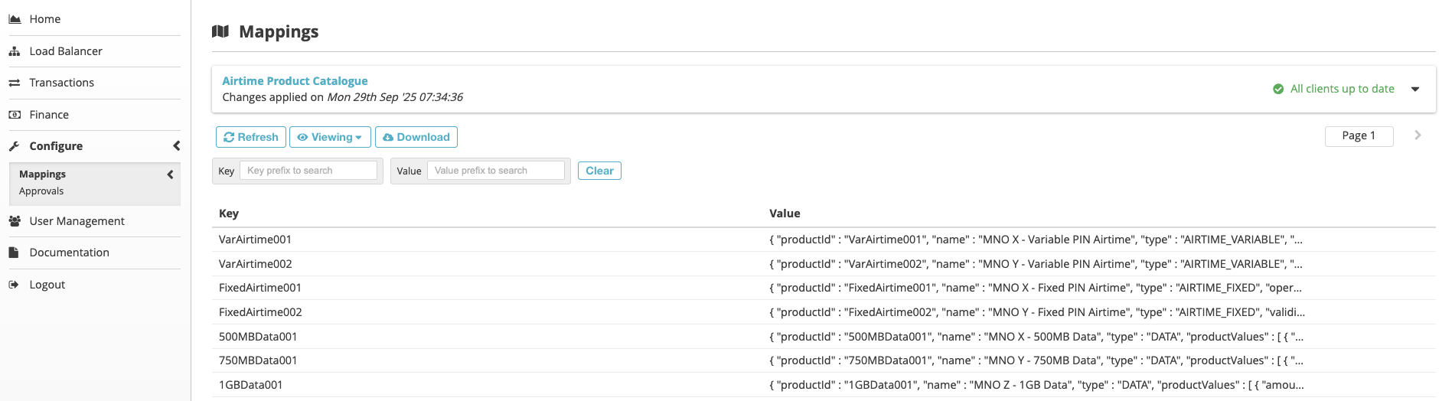The width and height of the screenshot is (1452, 401).
Task: Click the Logout exit icon
Action: [14, 285]
